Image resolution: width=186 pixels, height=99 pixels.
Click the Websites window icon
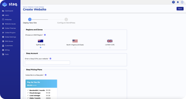point(3,20)
